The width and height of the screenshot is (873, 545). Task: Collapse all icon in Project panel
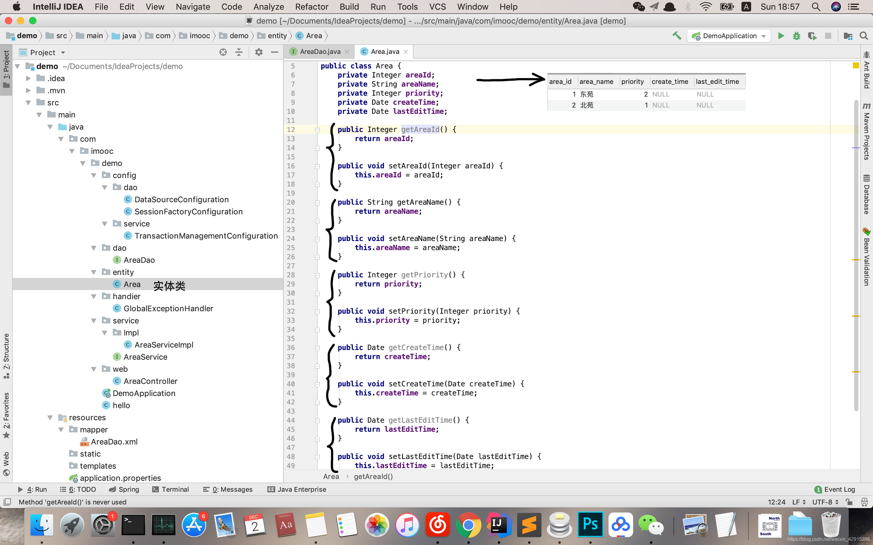point(239,52)
